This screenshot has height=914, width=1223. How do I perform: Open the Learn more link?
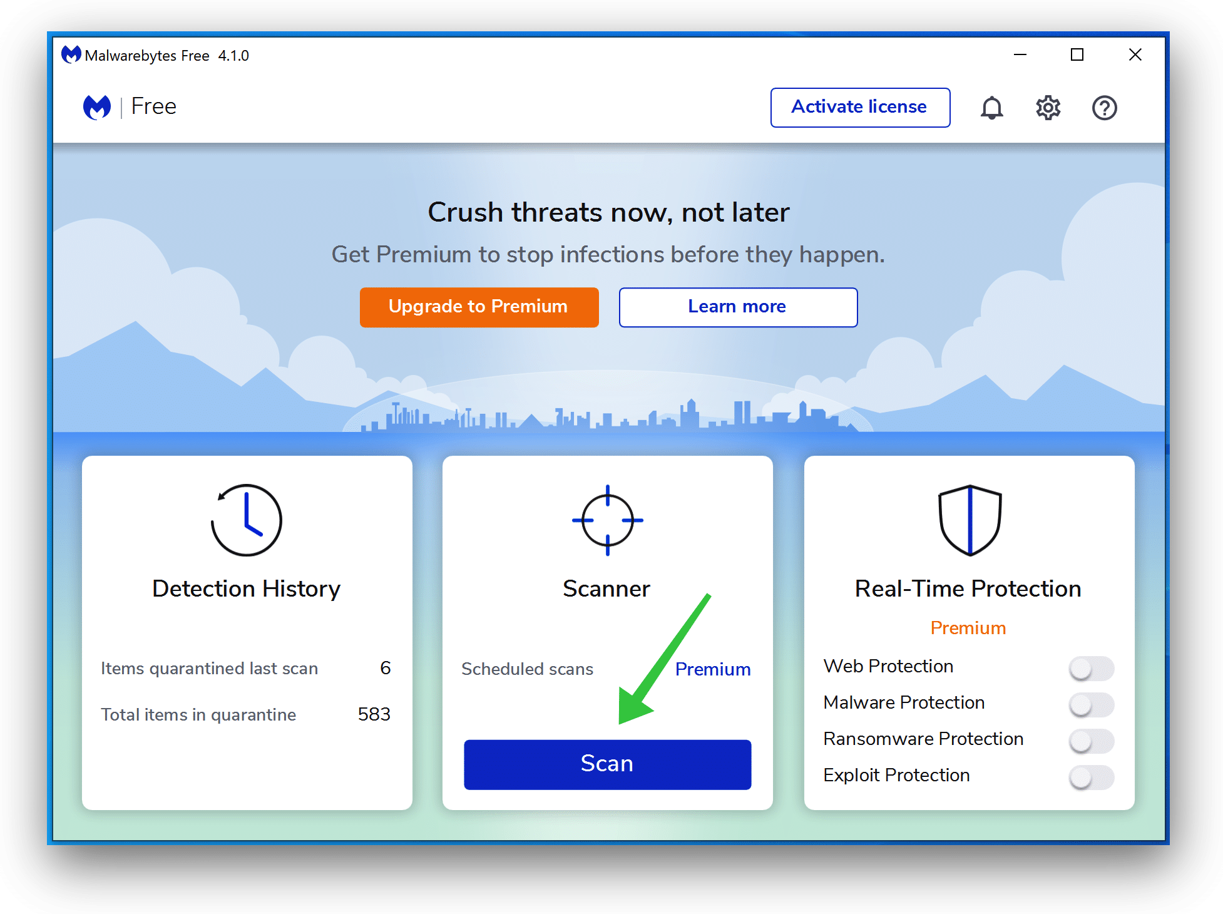(739, 306)
